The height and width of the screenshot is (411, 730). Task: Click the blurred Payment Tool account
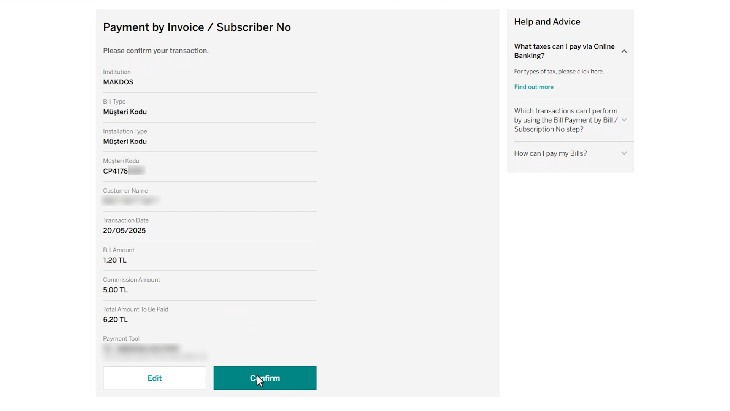point(154,352)
